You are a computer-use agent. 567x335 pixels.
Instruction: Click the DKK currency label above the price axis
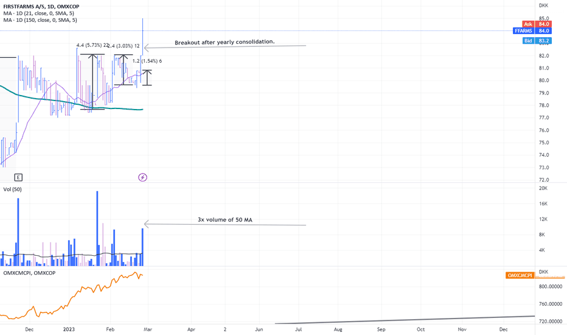point(543,5)
